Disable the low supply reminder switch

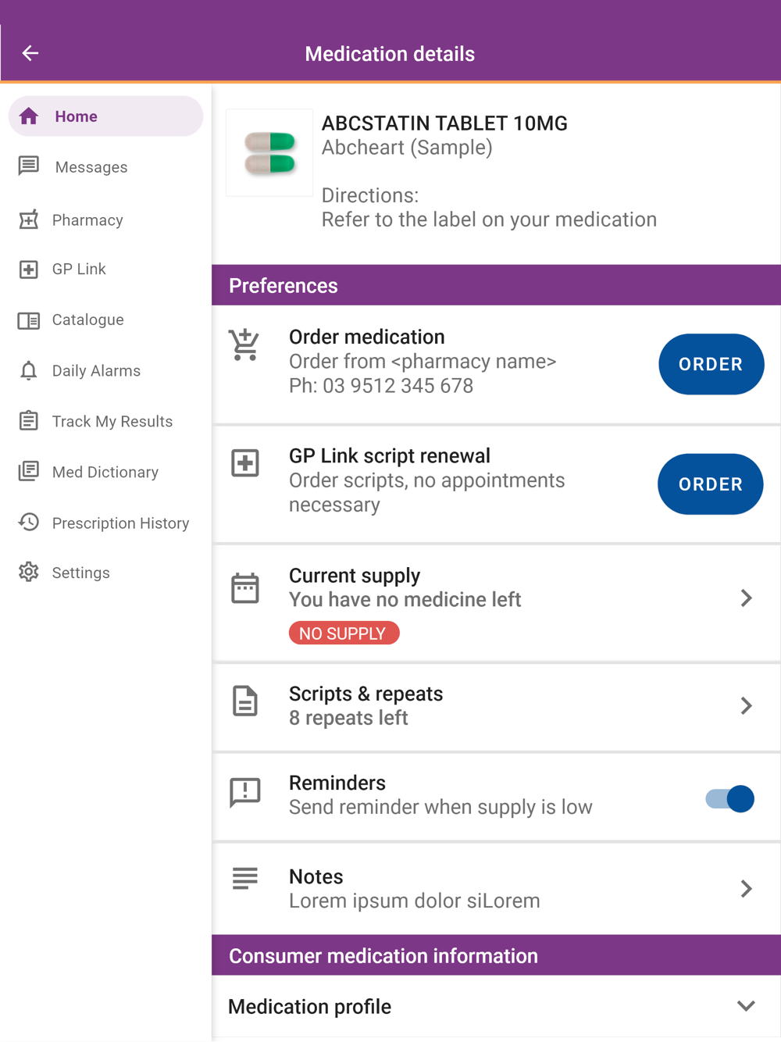point(729,799)
